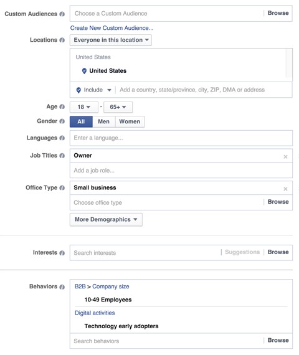Expand the More Demographics dropdown
This screenshot has width=299, height=355.
pos(106,219)
